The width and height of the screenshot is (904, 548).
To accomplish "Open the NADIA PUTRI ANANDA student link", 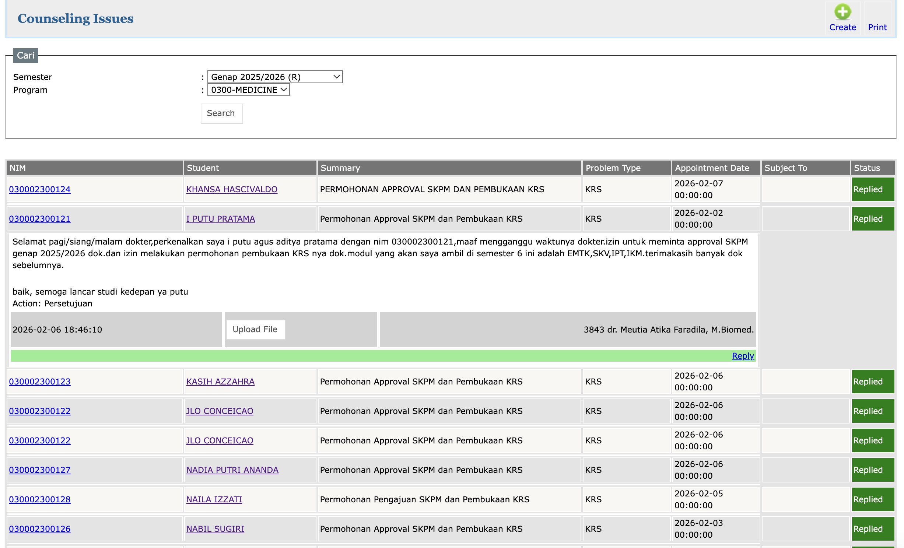I will [232, 470].
